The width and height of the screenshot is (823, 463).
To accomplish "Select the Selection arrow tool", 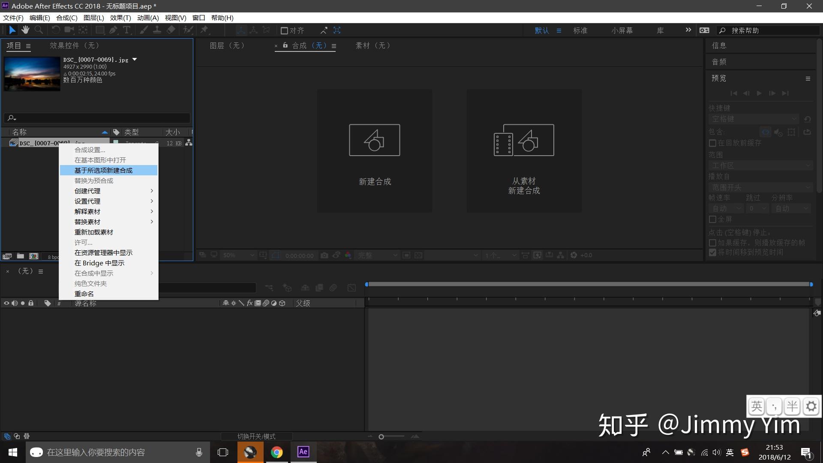I will (12, 30).
